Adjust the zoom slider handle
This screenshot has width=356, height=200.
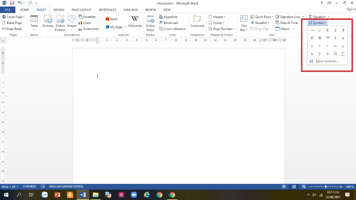tap(326, 186)
